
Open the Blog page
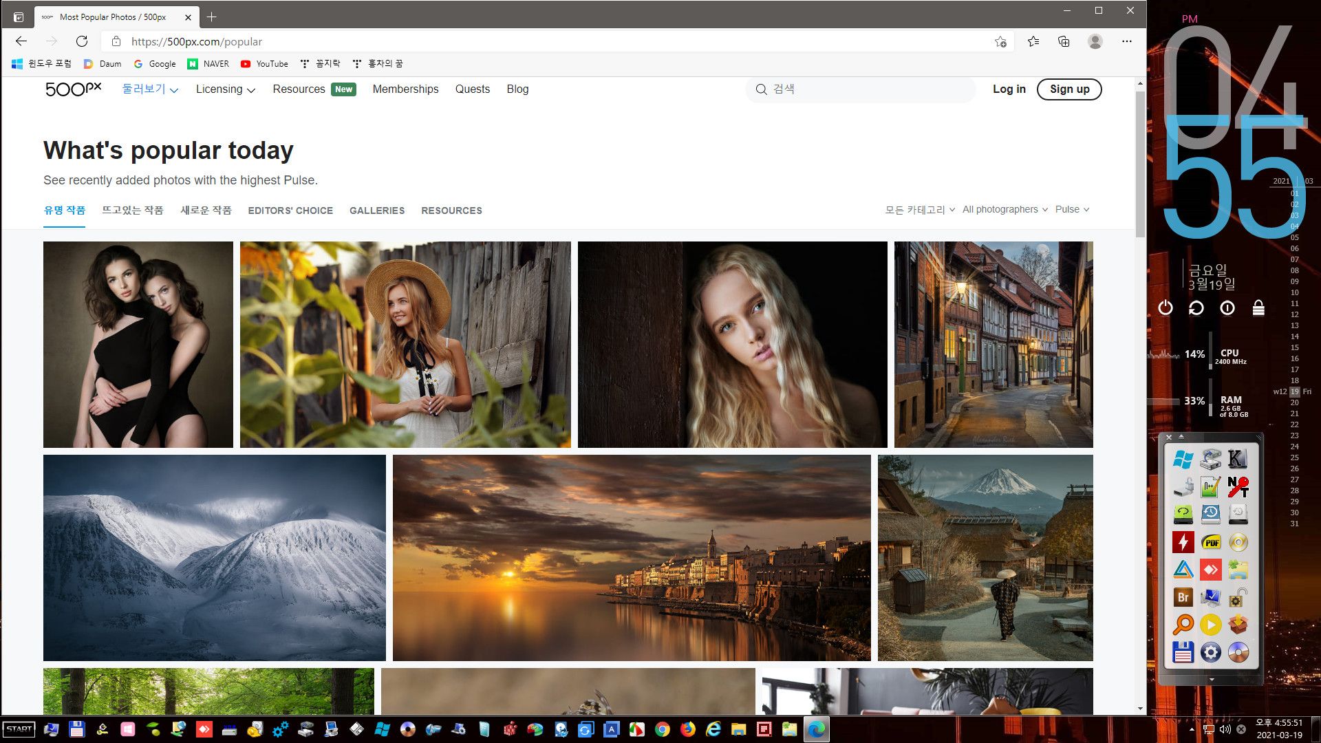(517, 89)
